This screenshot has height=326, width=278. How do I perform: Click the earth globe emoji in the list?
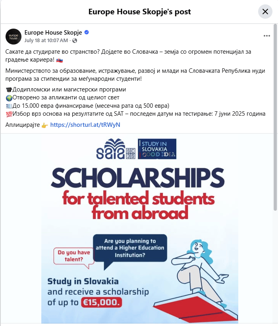click(x=9, y=97)
